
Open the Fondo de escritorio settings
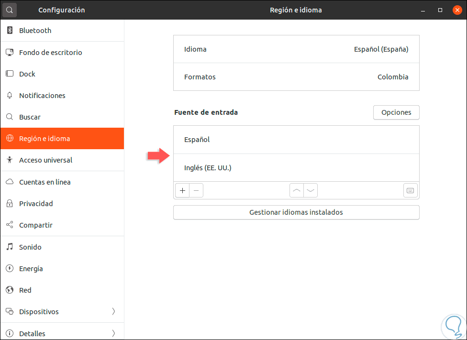tap(50, 53)
